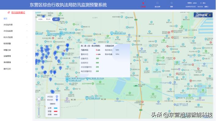Image resolution: width=216 pixels, height=121 pixels.
Task: Expand the 短信预警 chevron
Action: coord(27,44)
